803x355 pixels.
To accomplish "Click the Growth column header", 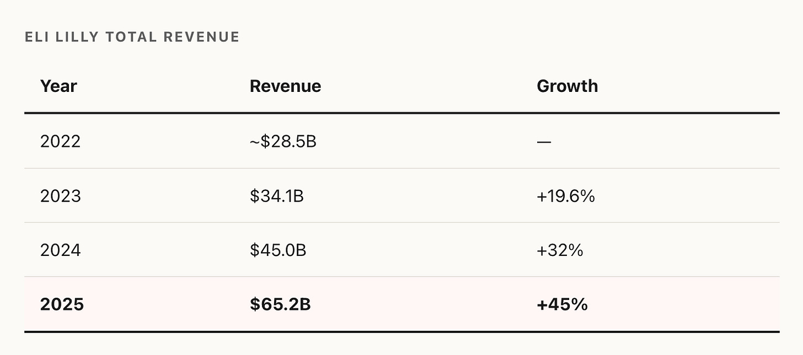I will [x=567, y=86].
